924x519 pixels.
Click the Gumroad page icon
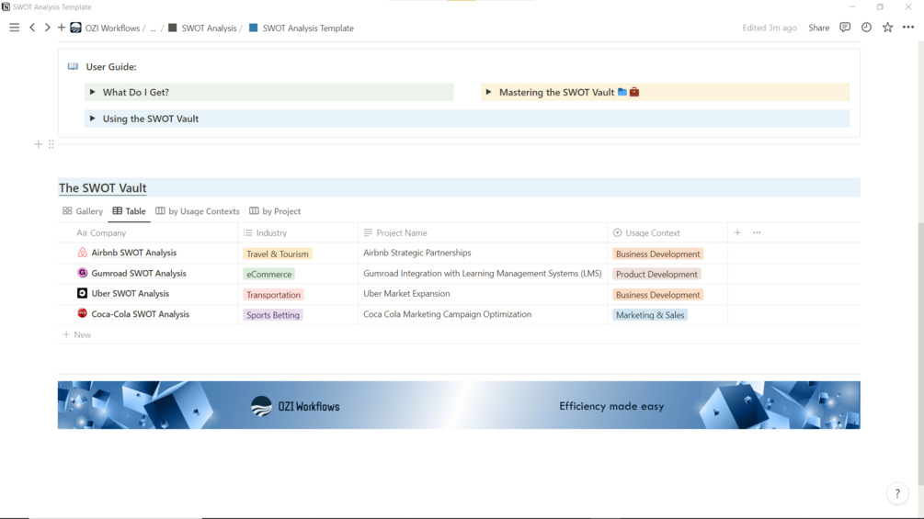pyautogui.click(x=83, y=273)
